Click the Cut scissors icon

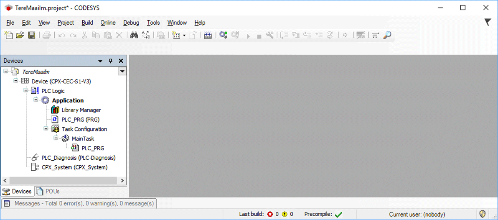click(x=84, y=35)
